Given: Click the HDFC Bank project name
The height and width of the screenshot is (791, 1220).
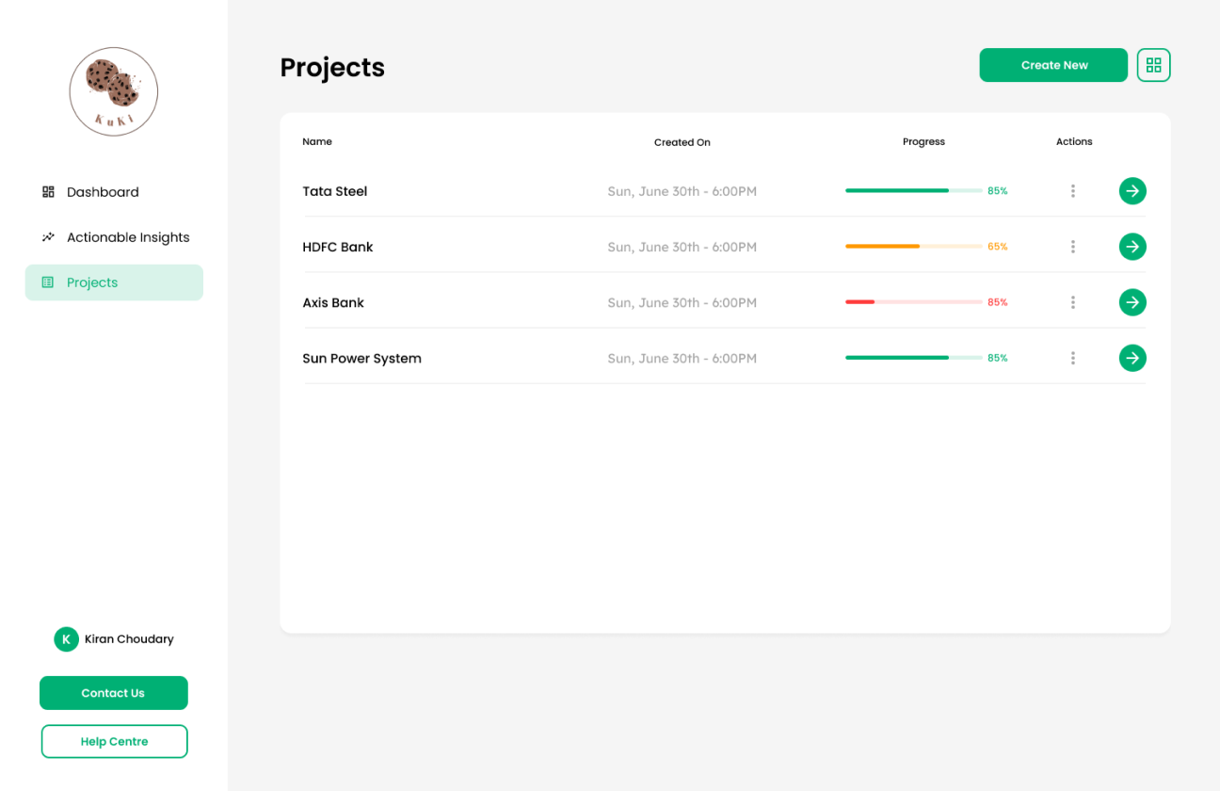Looking at the screenshot, I should (x=338, y=247).
